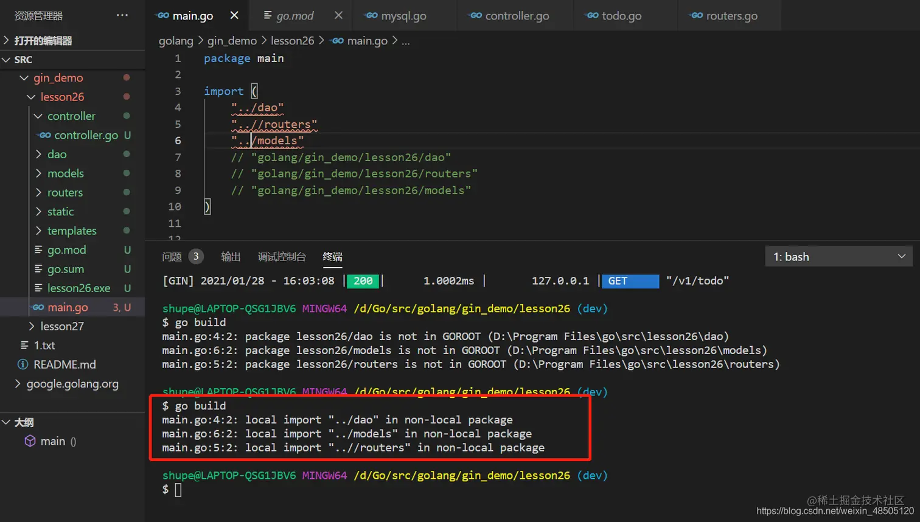Image resolution: width=920 pixels, height=522 pixels.
Task: Open the Debug Console panel tab
Action: 282,257
